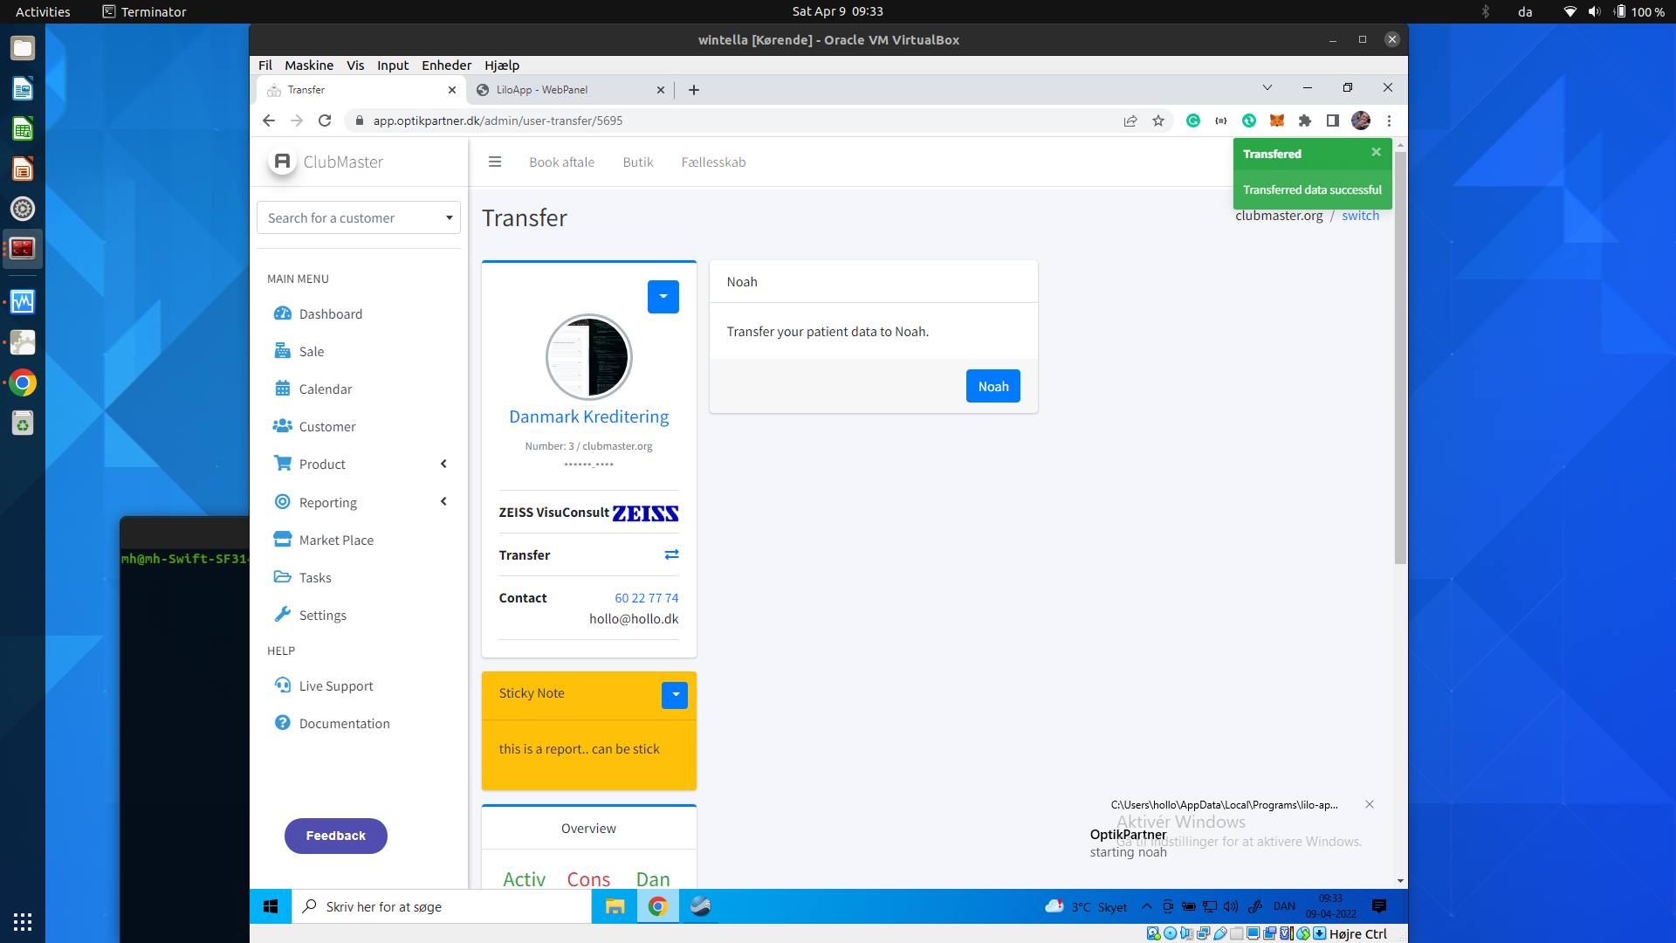Open Calendar from main menu

click(x=325, y=389)
